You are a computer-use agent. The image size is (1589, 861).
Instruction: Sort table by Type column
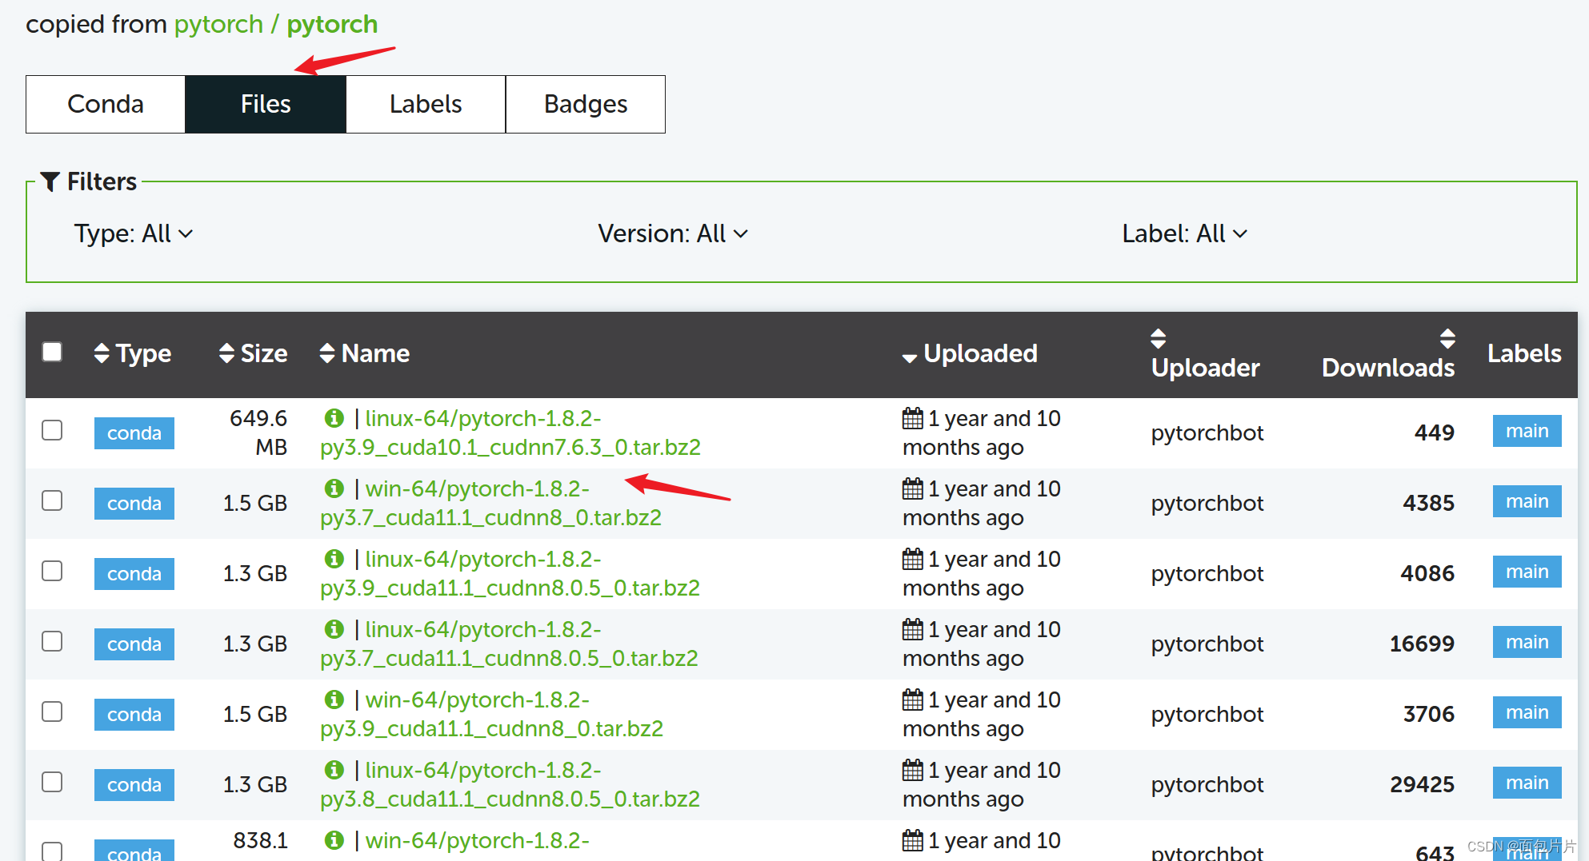point(133,353)
